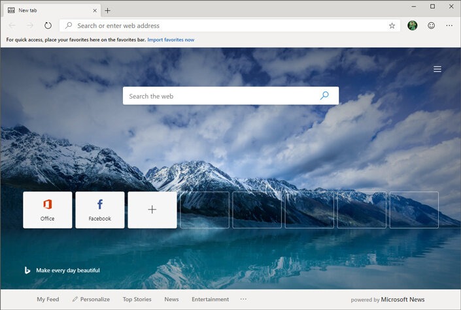Open the Settings and more ellipsis menu
The width and height of the screenshot is (461, 310).
[449, 25]
